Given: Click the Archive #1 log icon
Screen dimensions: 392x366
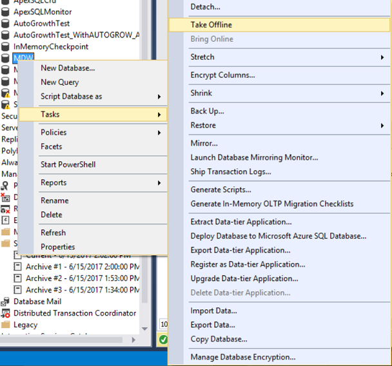Looking at the screenshot, I should coord(18,267).
